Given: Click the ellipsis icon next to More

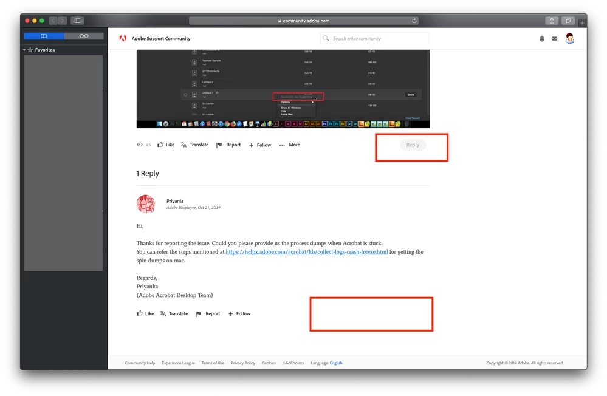Looking at the screenshot, I should (282, 145).
